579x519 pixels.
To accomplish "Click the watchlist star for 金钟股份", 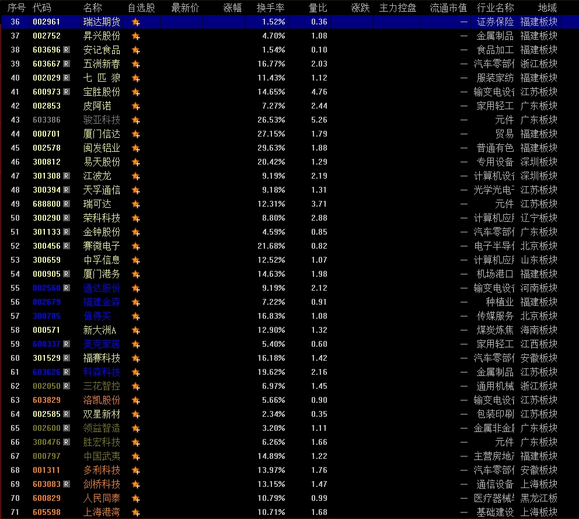I will (136, 232).
